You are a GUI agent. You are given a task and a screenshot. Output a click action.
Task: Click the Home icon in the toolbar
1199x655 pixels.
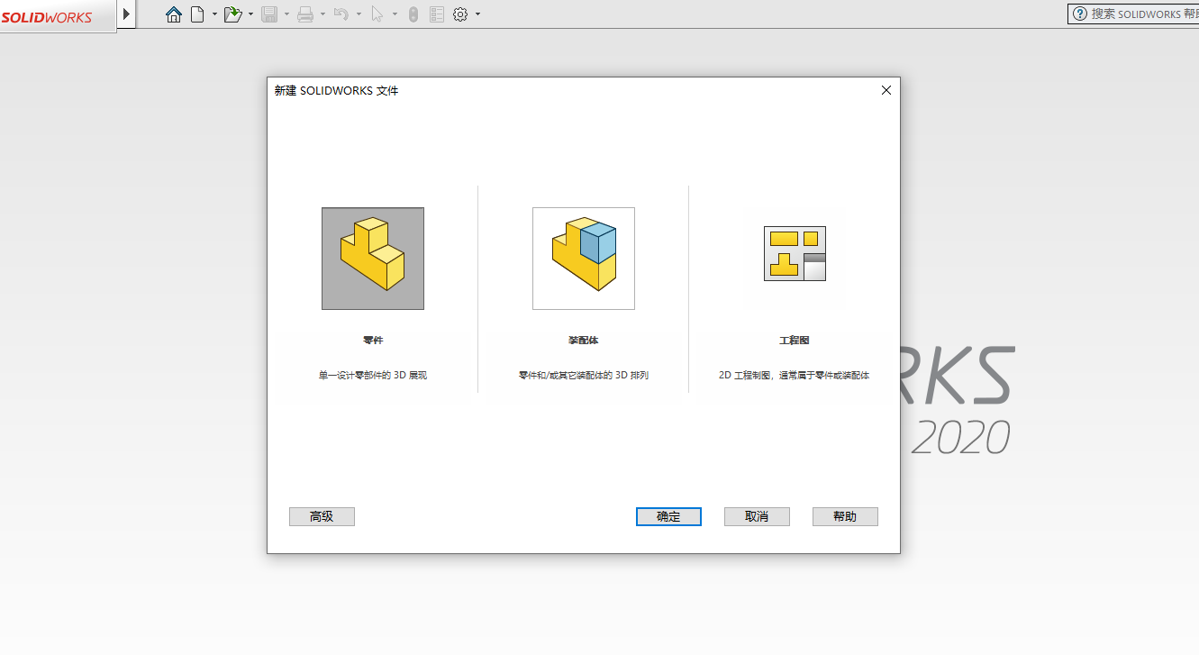[174, 14]
